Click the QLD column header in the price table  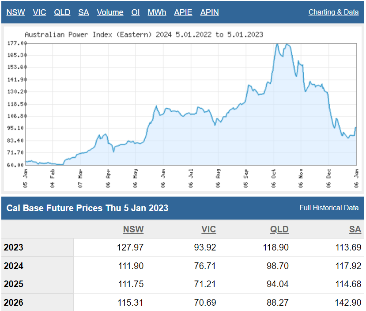point(279,229)
